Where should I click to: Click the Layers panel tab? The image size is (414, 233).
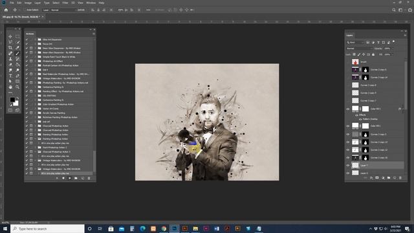point(349,35)
